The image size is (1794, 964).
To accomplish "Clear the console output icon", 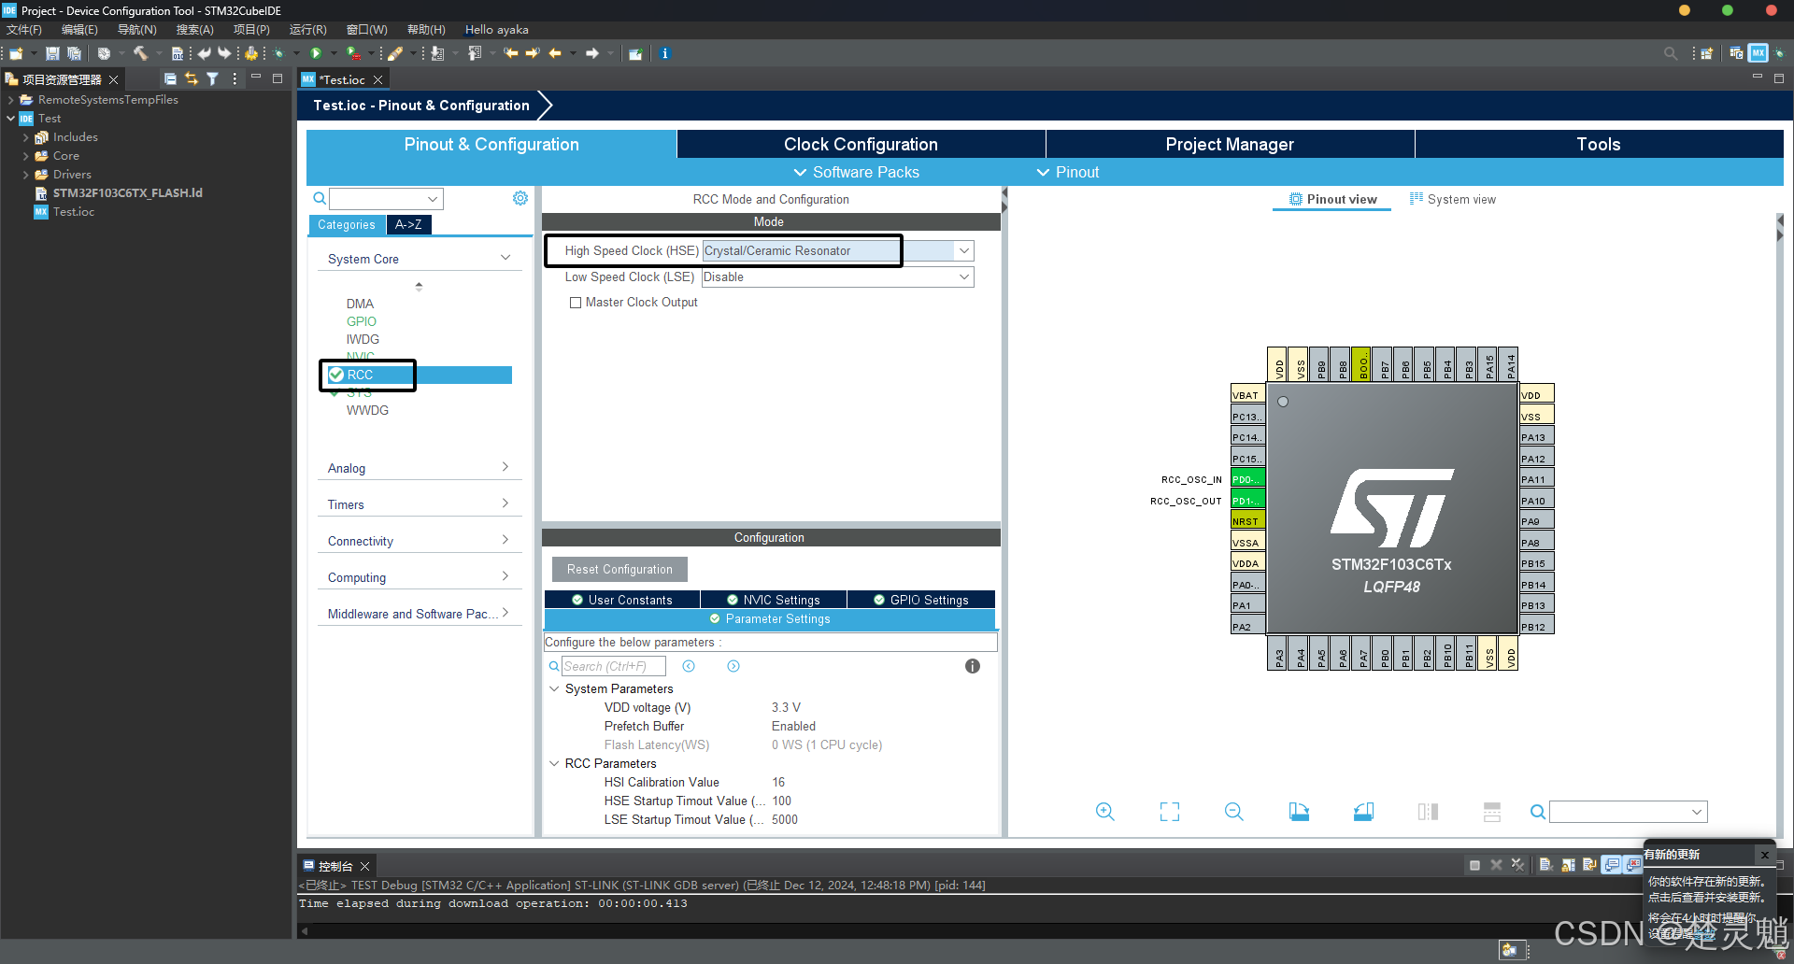I will click(x=1546, y=865).
